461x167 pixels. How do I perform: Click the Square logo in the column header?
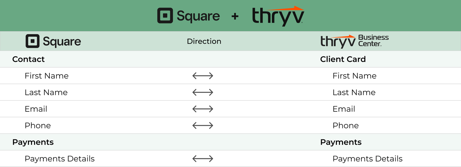pyautogui.click(x=53, y=41)
